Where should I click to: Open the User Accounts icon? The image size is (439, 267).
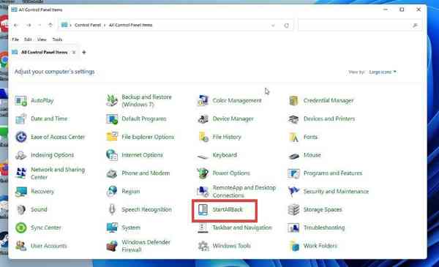(21, 246)
